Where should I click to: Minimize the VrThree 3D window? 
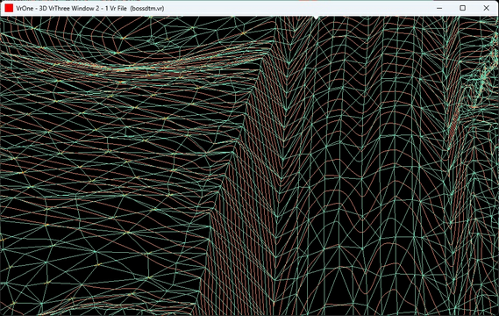click(439, 8)
